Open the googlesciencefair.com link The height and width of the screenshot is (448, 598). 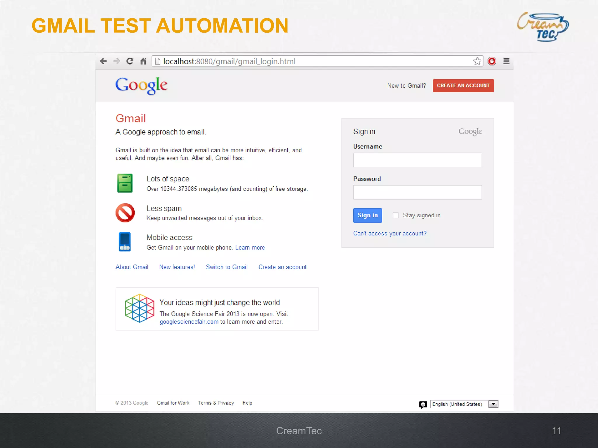pos(189,322)
